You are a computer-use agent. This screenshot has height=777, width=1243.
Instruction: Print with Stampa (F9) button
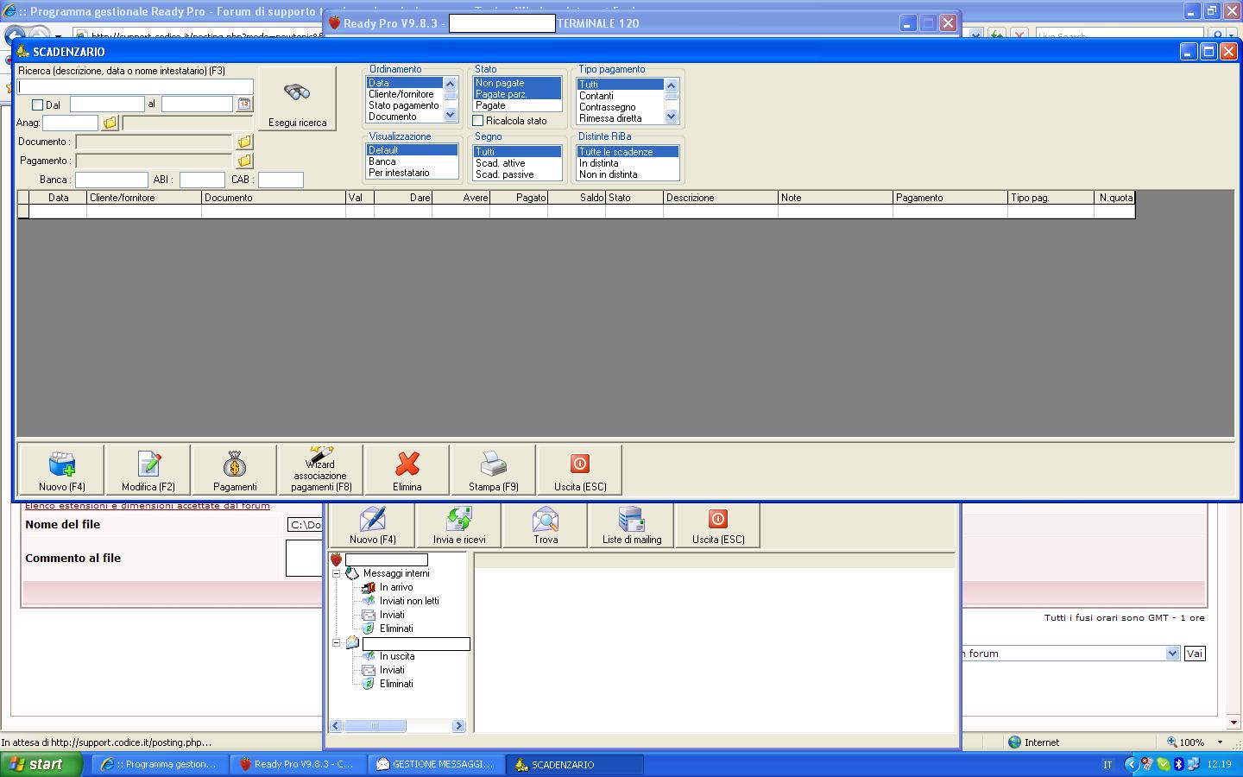coord(493,470)
